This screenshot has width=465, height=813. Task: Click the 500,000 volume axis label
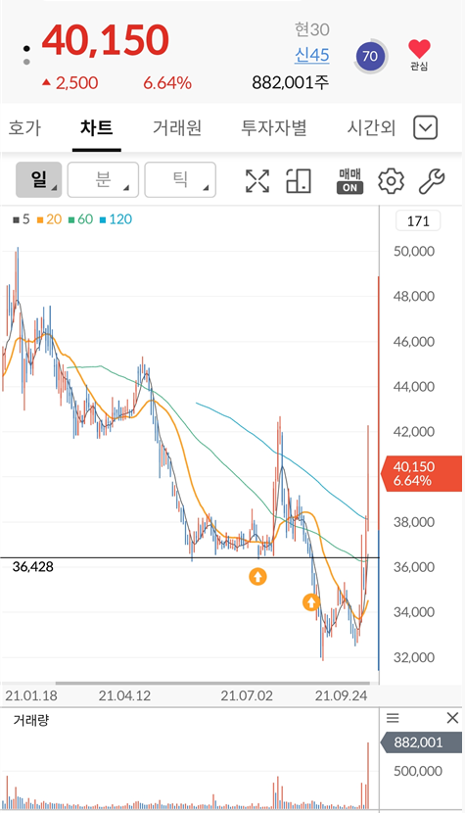417,771
